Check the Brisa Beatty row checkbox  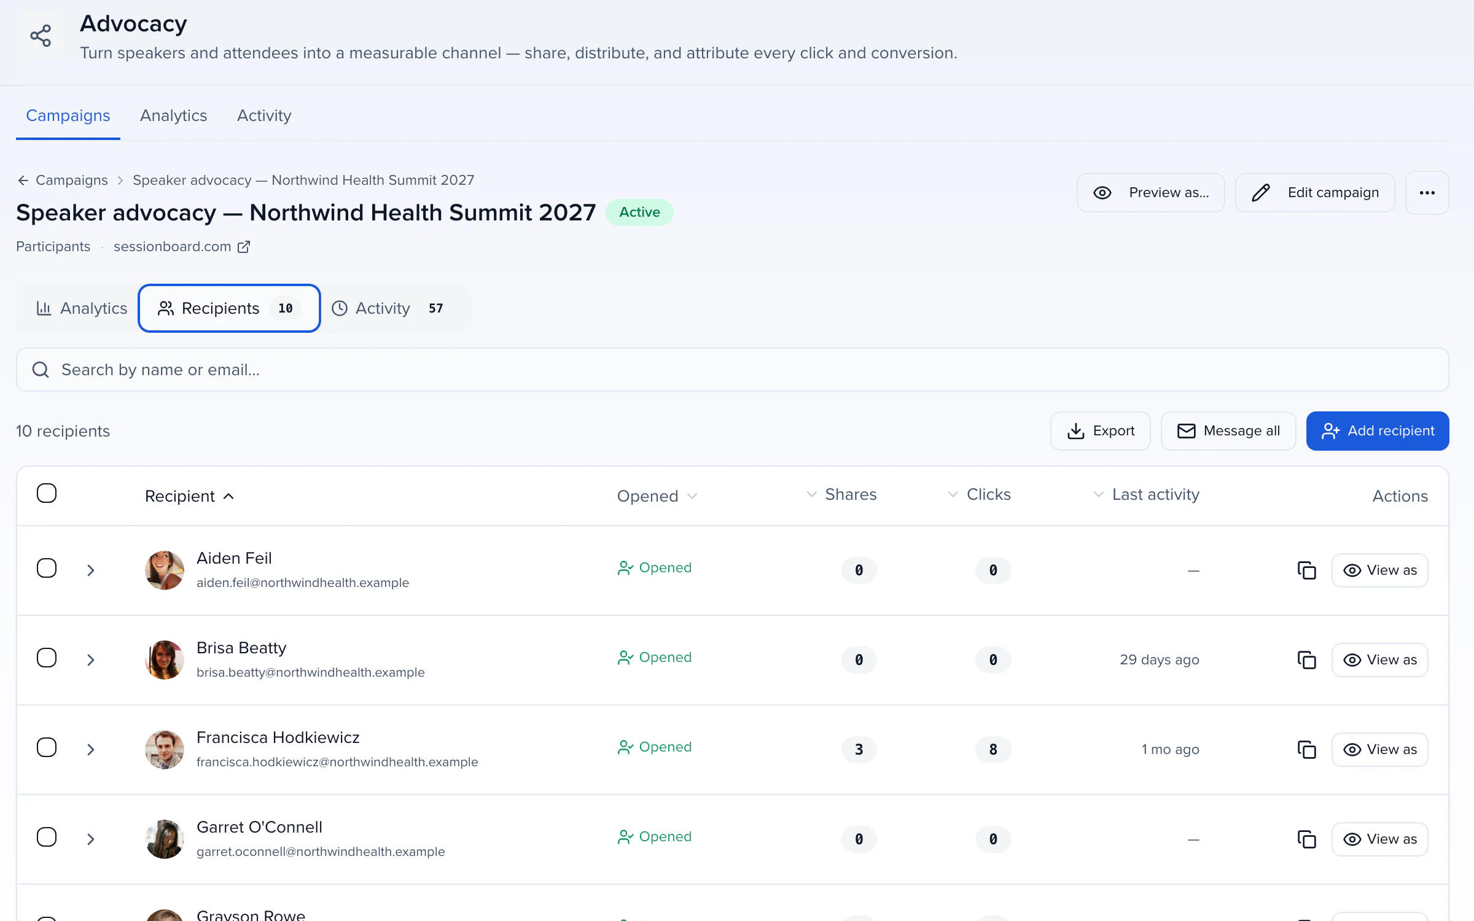pyautogui.click(x=47, y=658)
